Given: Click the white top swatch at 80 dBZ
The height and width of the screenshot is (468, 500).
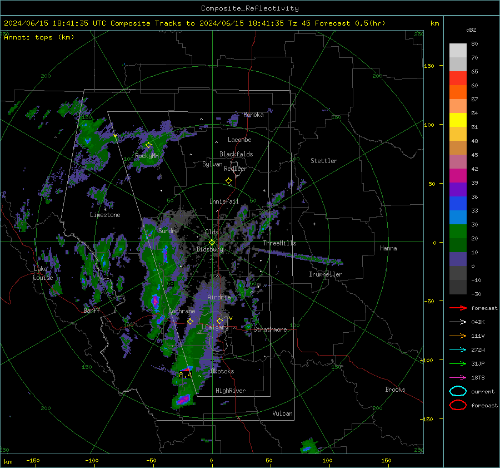Looking at the screenshot, I should coord(458,50).
